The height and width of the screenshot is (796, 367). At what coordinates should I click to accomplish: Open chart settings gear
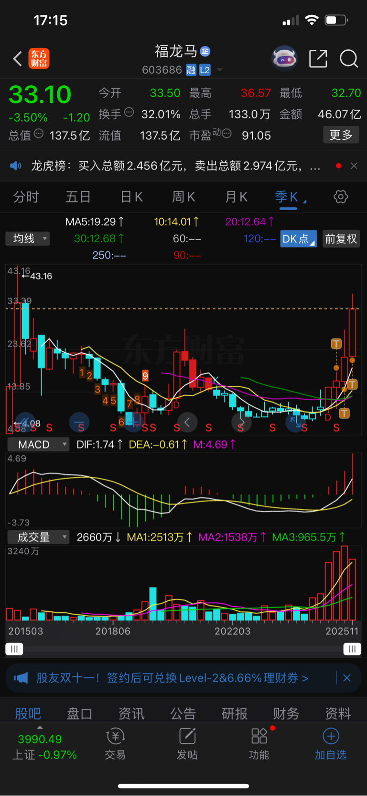point(341,197)
